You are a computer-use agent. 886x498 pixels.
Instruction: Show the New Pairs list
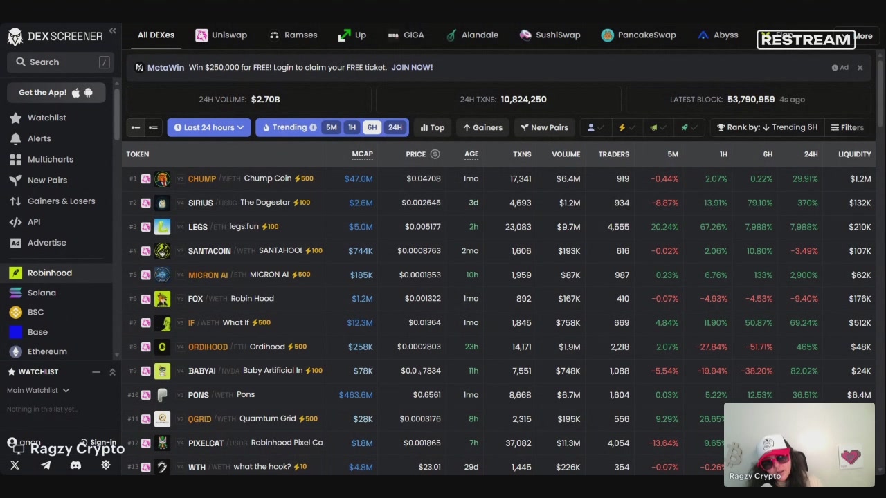545,127
